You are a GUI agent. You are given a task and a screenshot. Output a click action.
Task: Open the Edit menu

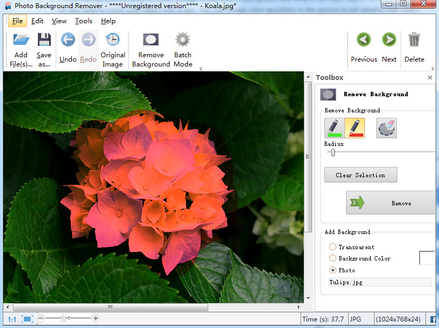point(37,21)
